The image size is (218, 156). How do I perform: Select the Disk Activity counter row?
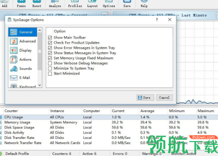coord(109,133)
